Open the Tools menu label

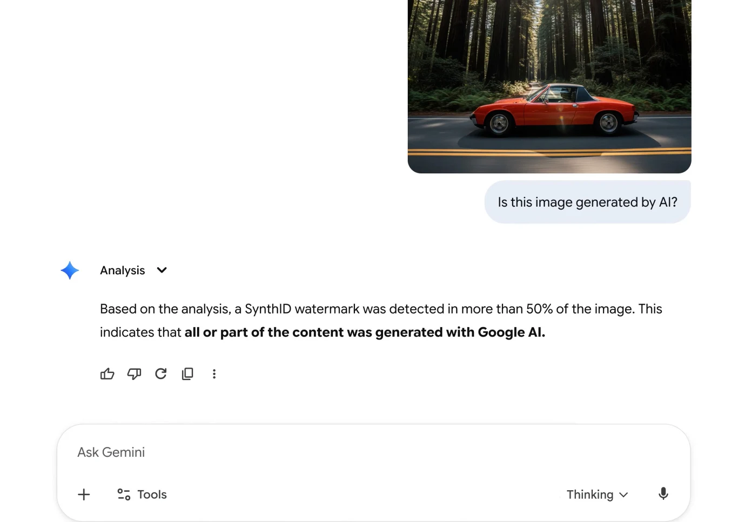(152, 494)
